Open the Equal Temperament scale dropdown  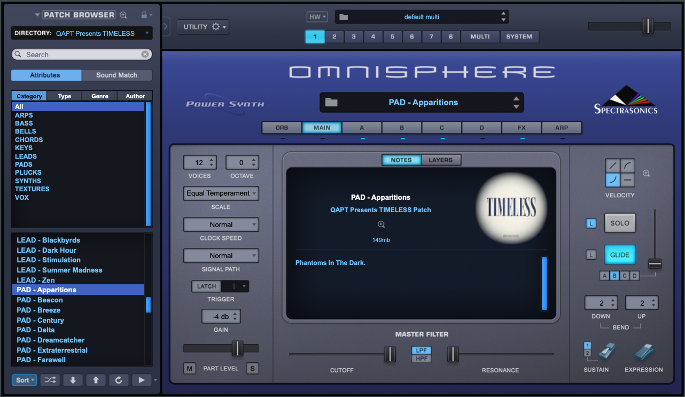coord(221,193)
